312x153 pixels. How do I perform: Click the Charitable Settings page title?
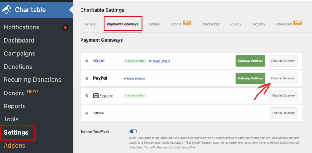[102, 10]
